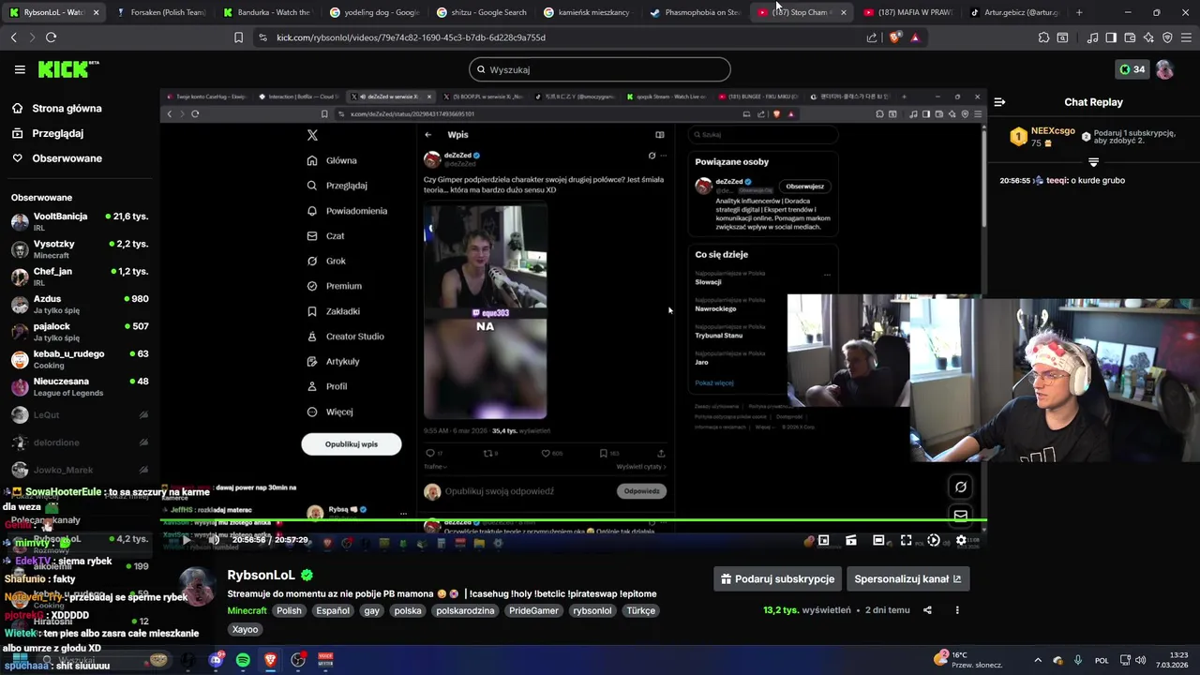Image resolution: width=1200 pixels, height=675 pixels.
Task: Open Vysotzky channel in followed list
Action: pyautogui.click(x=80, y=248)
